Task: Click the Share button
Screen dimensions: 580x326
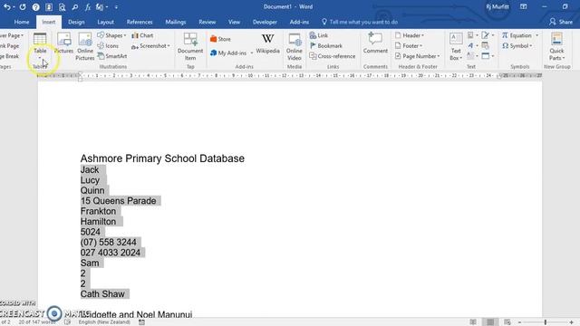Action: point(561,22)
